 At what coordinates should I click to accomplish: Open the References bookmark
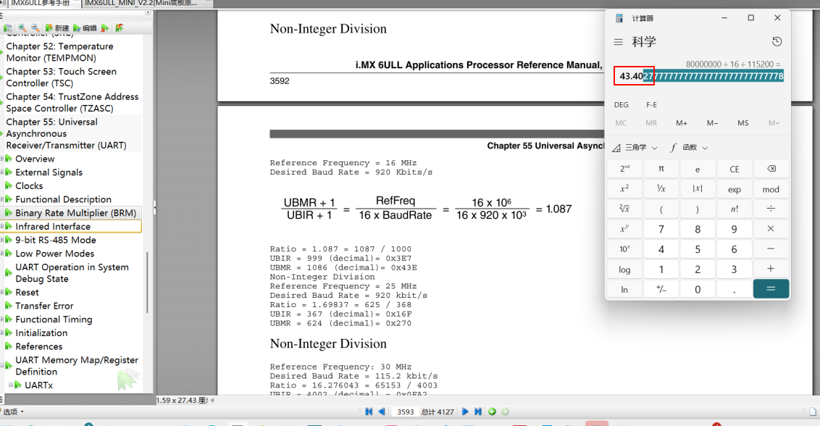[x=38, y=346]
